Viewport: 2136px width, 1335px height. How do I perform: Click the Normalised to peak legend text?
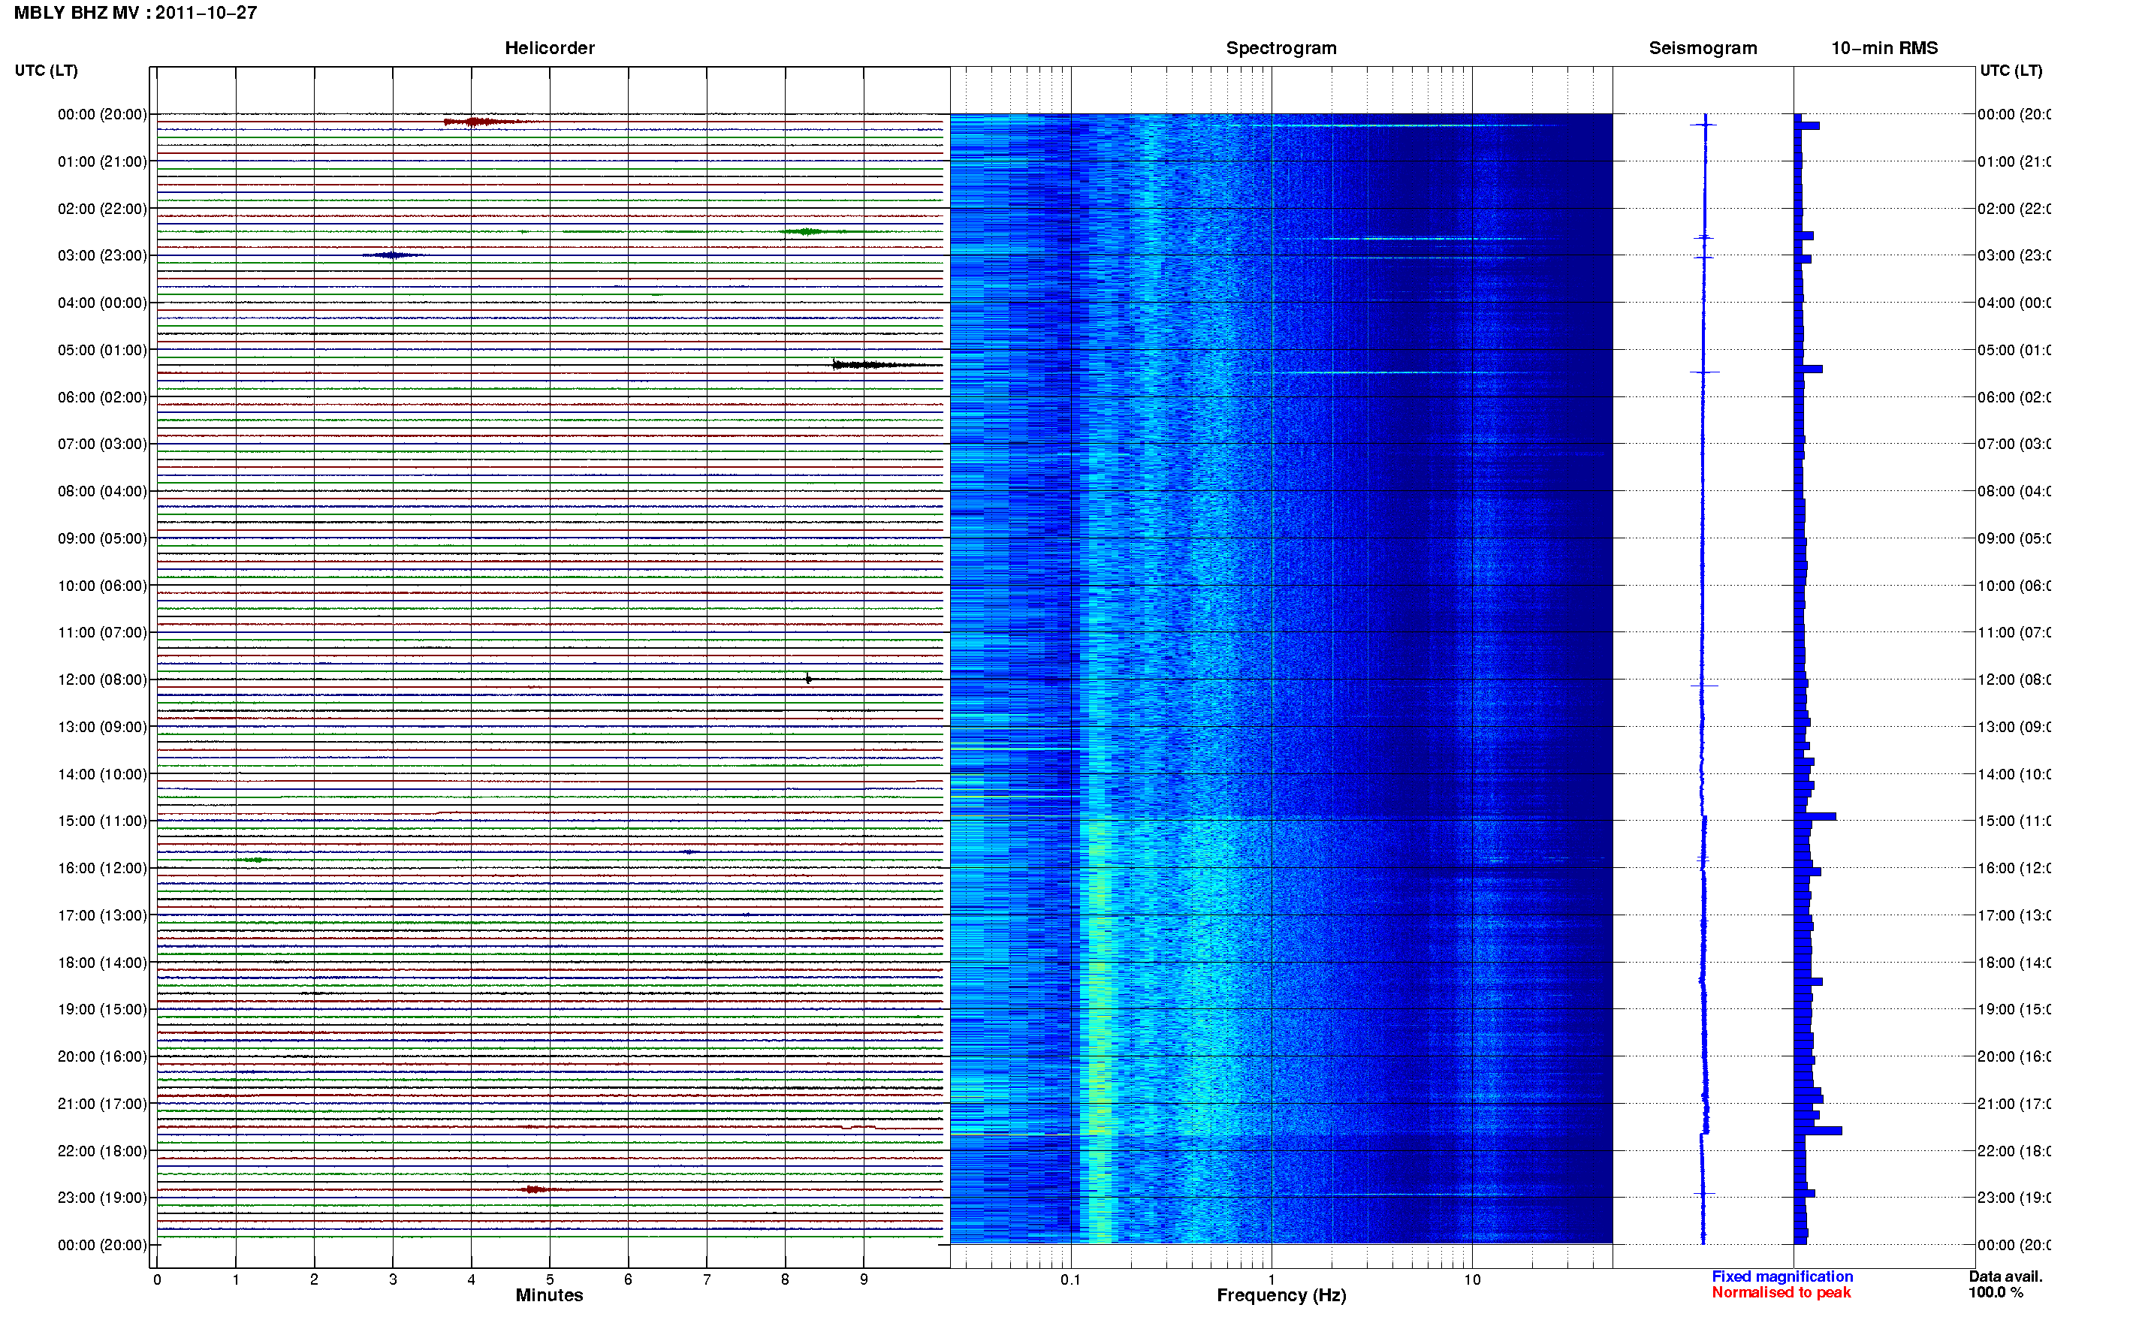(1781, 1293)
